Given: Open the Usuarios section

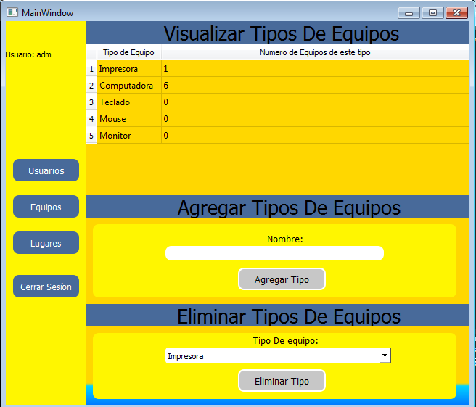Looking at the screenshot, I should click(46, 170).
